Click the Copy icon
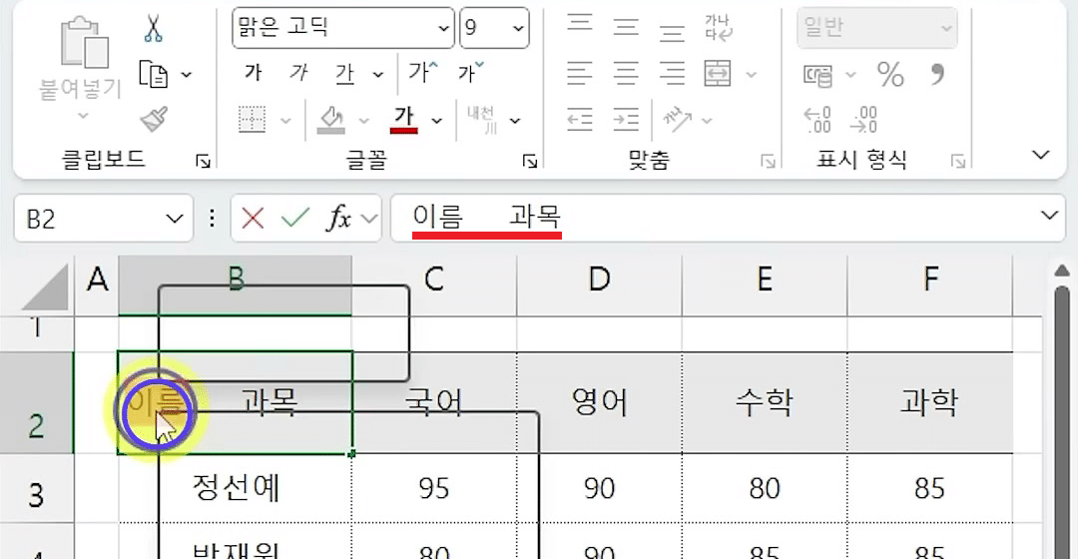 [153, 74]
